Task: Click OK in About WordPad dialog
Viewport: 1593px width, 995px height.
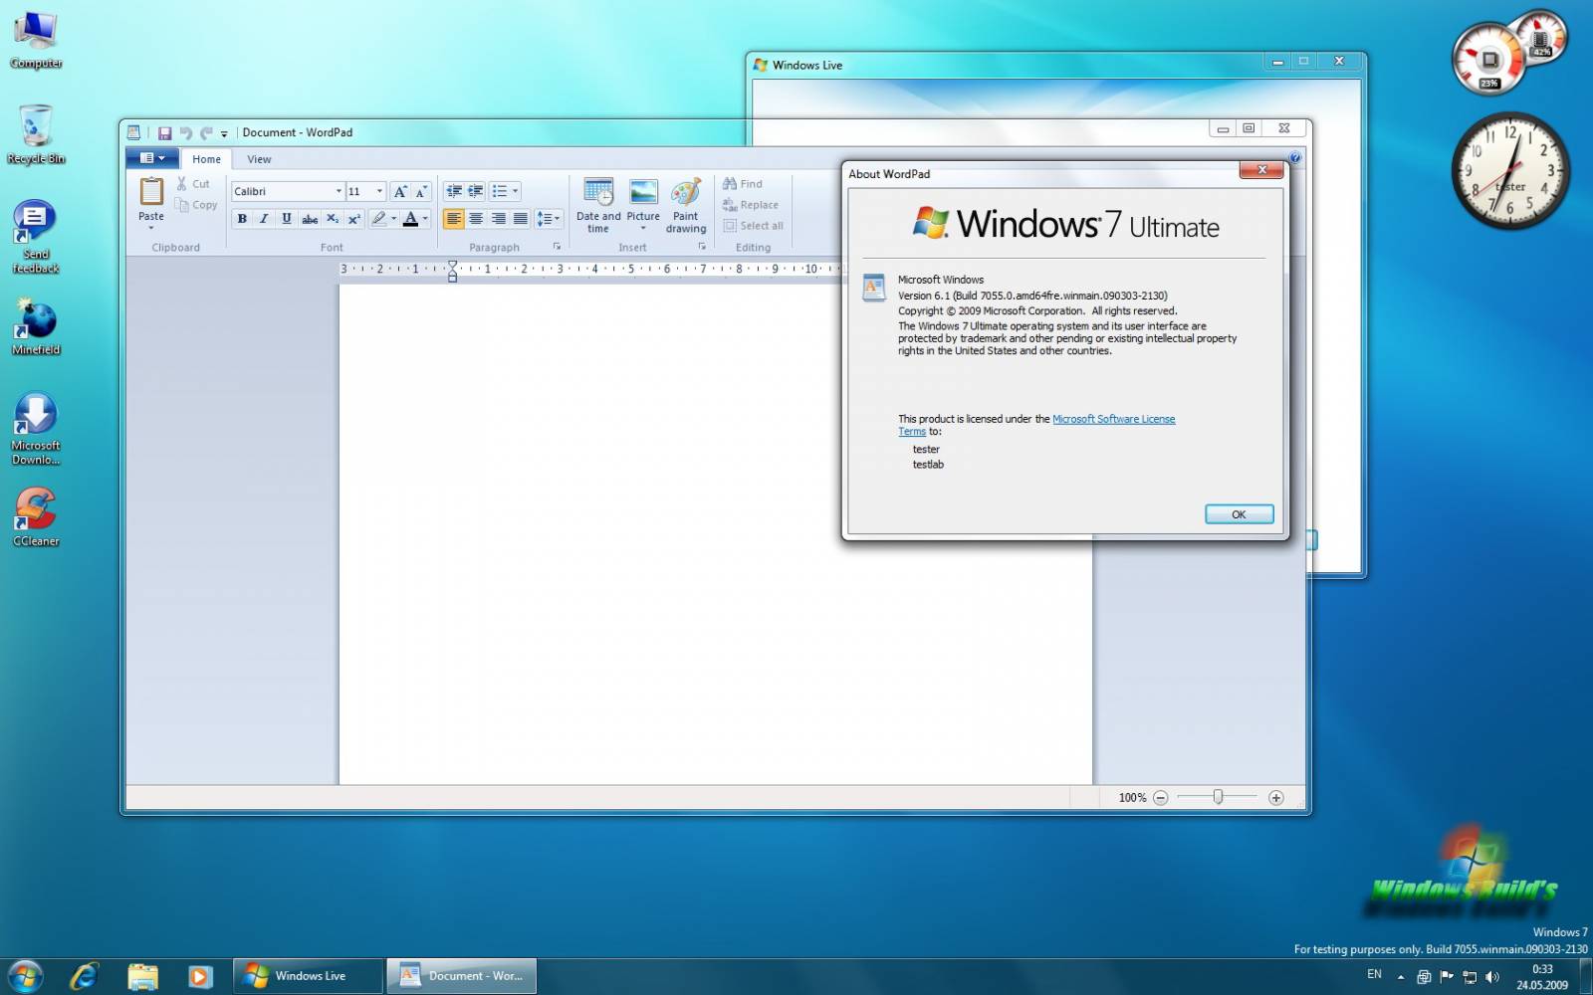Action: click(x=1239, y=514)
